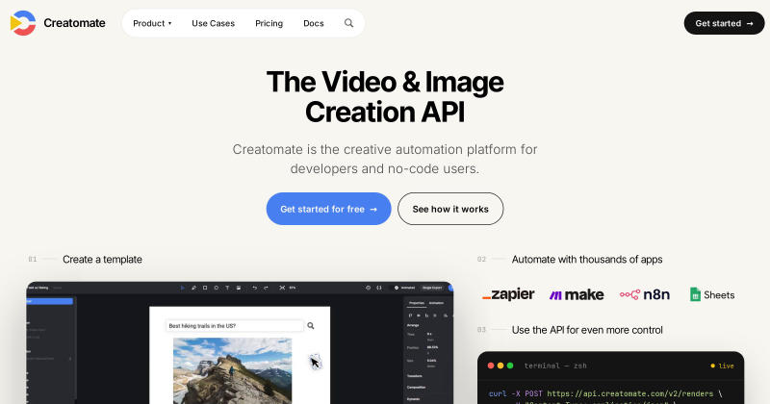Click the red terminal window dot
This screenshot has height=404, width=770.
click(491, 366)
